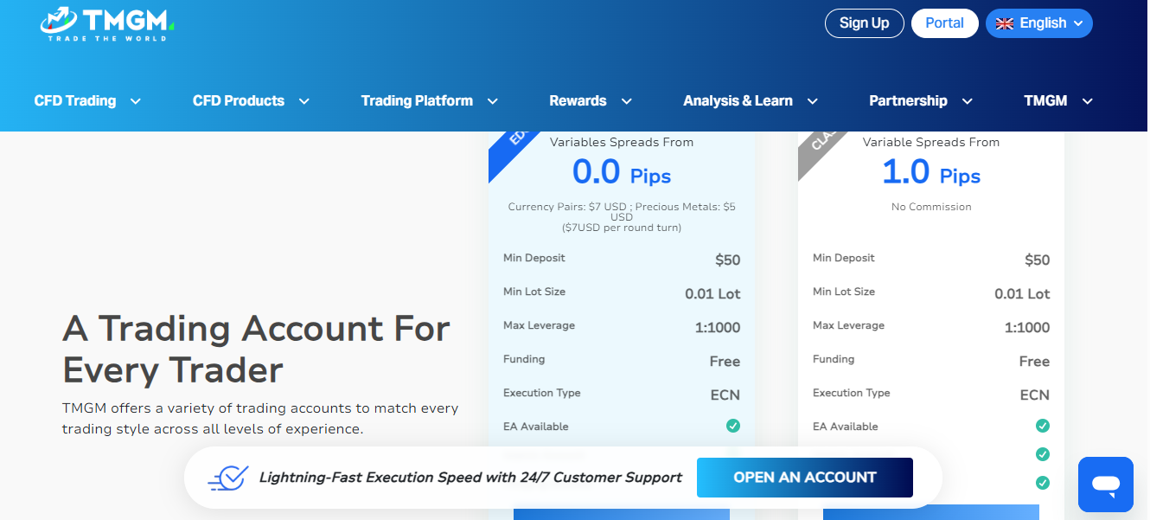Click the lightning-fast execution checkmark icon
1150x520 pixels.
click(228, 478)
